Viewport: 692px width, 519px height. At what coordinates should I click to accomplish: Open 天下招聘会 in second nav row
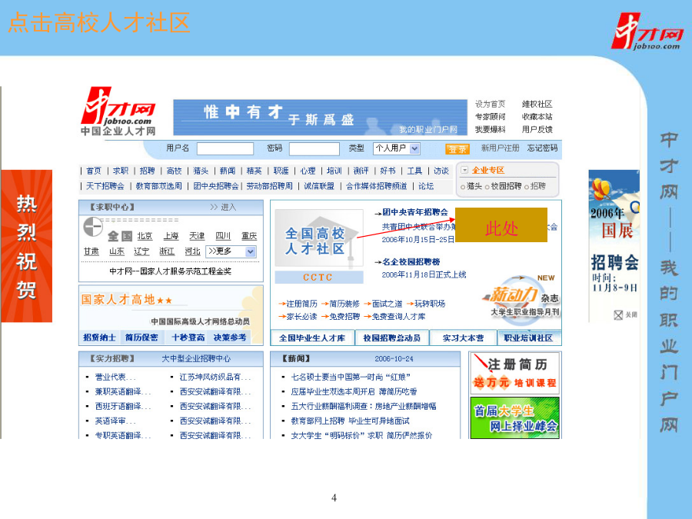point(105,186)
